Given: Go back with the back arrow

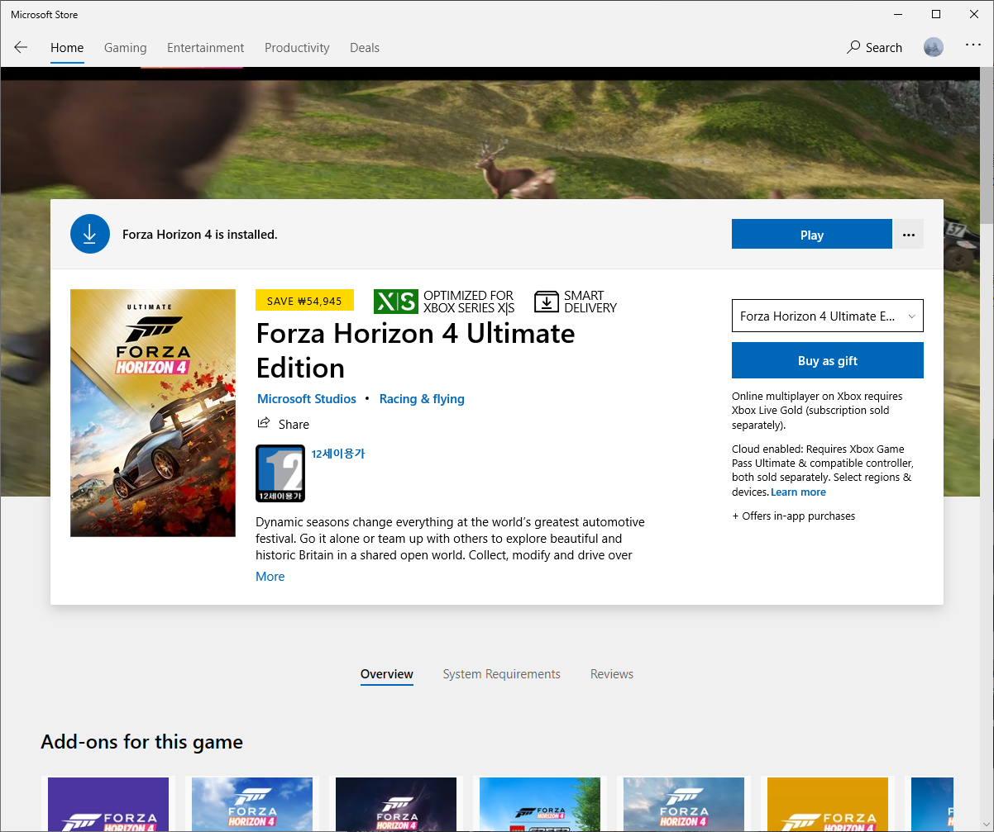Looking at the screenshot, I should (21, 47).
